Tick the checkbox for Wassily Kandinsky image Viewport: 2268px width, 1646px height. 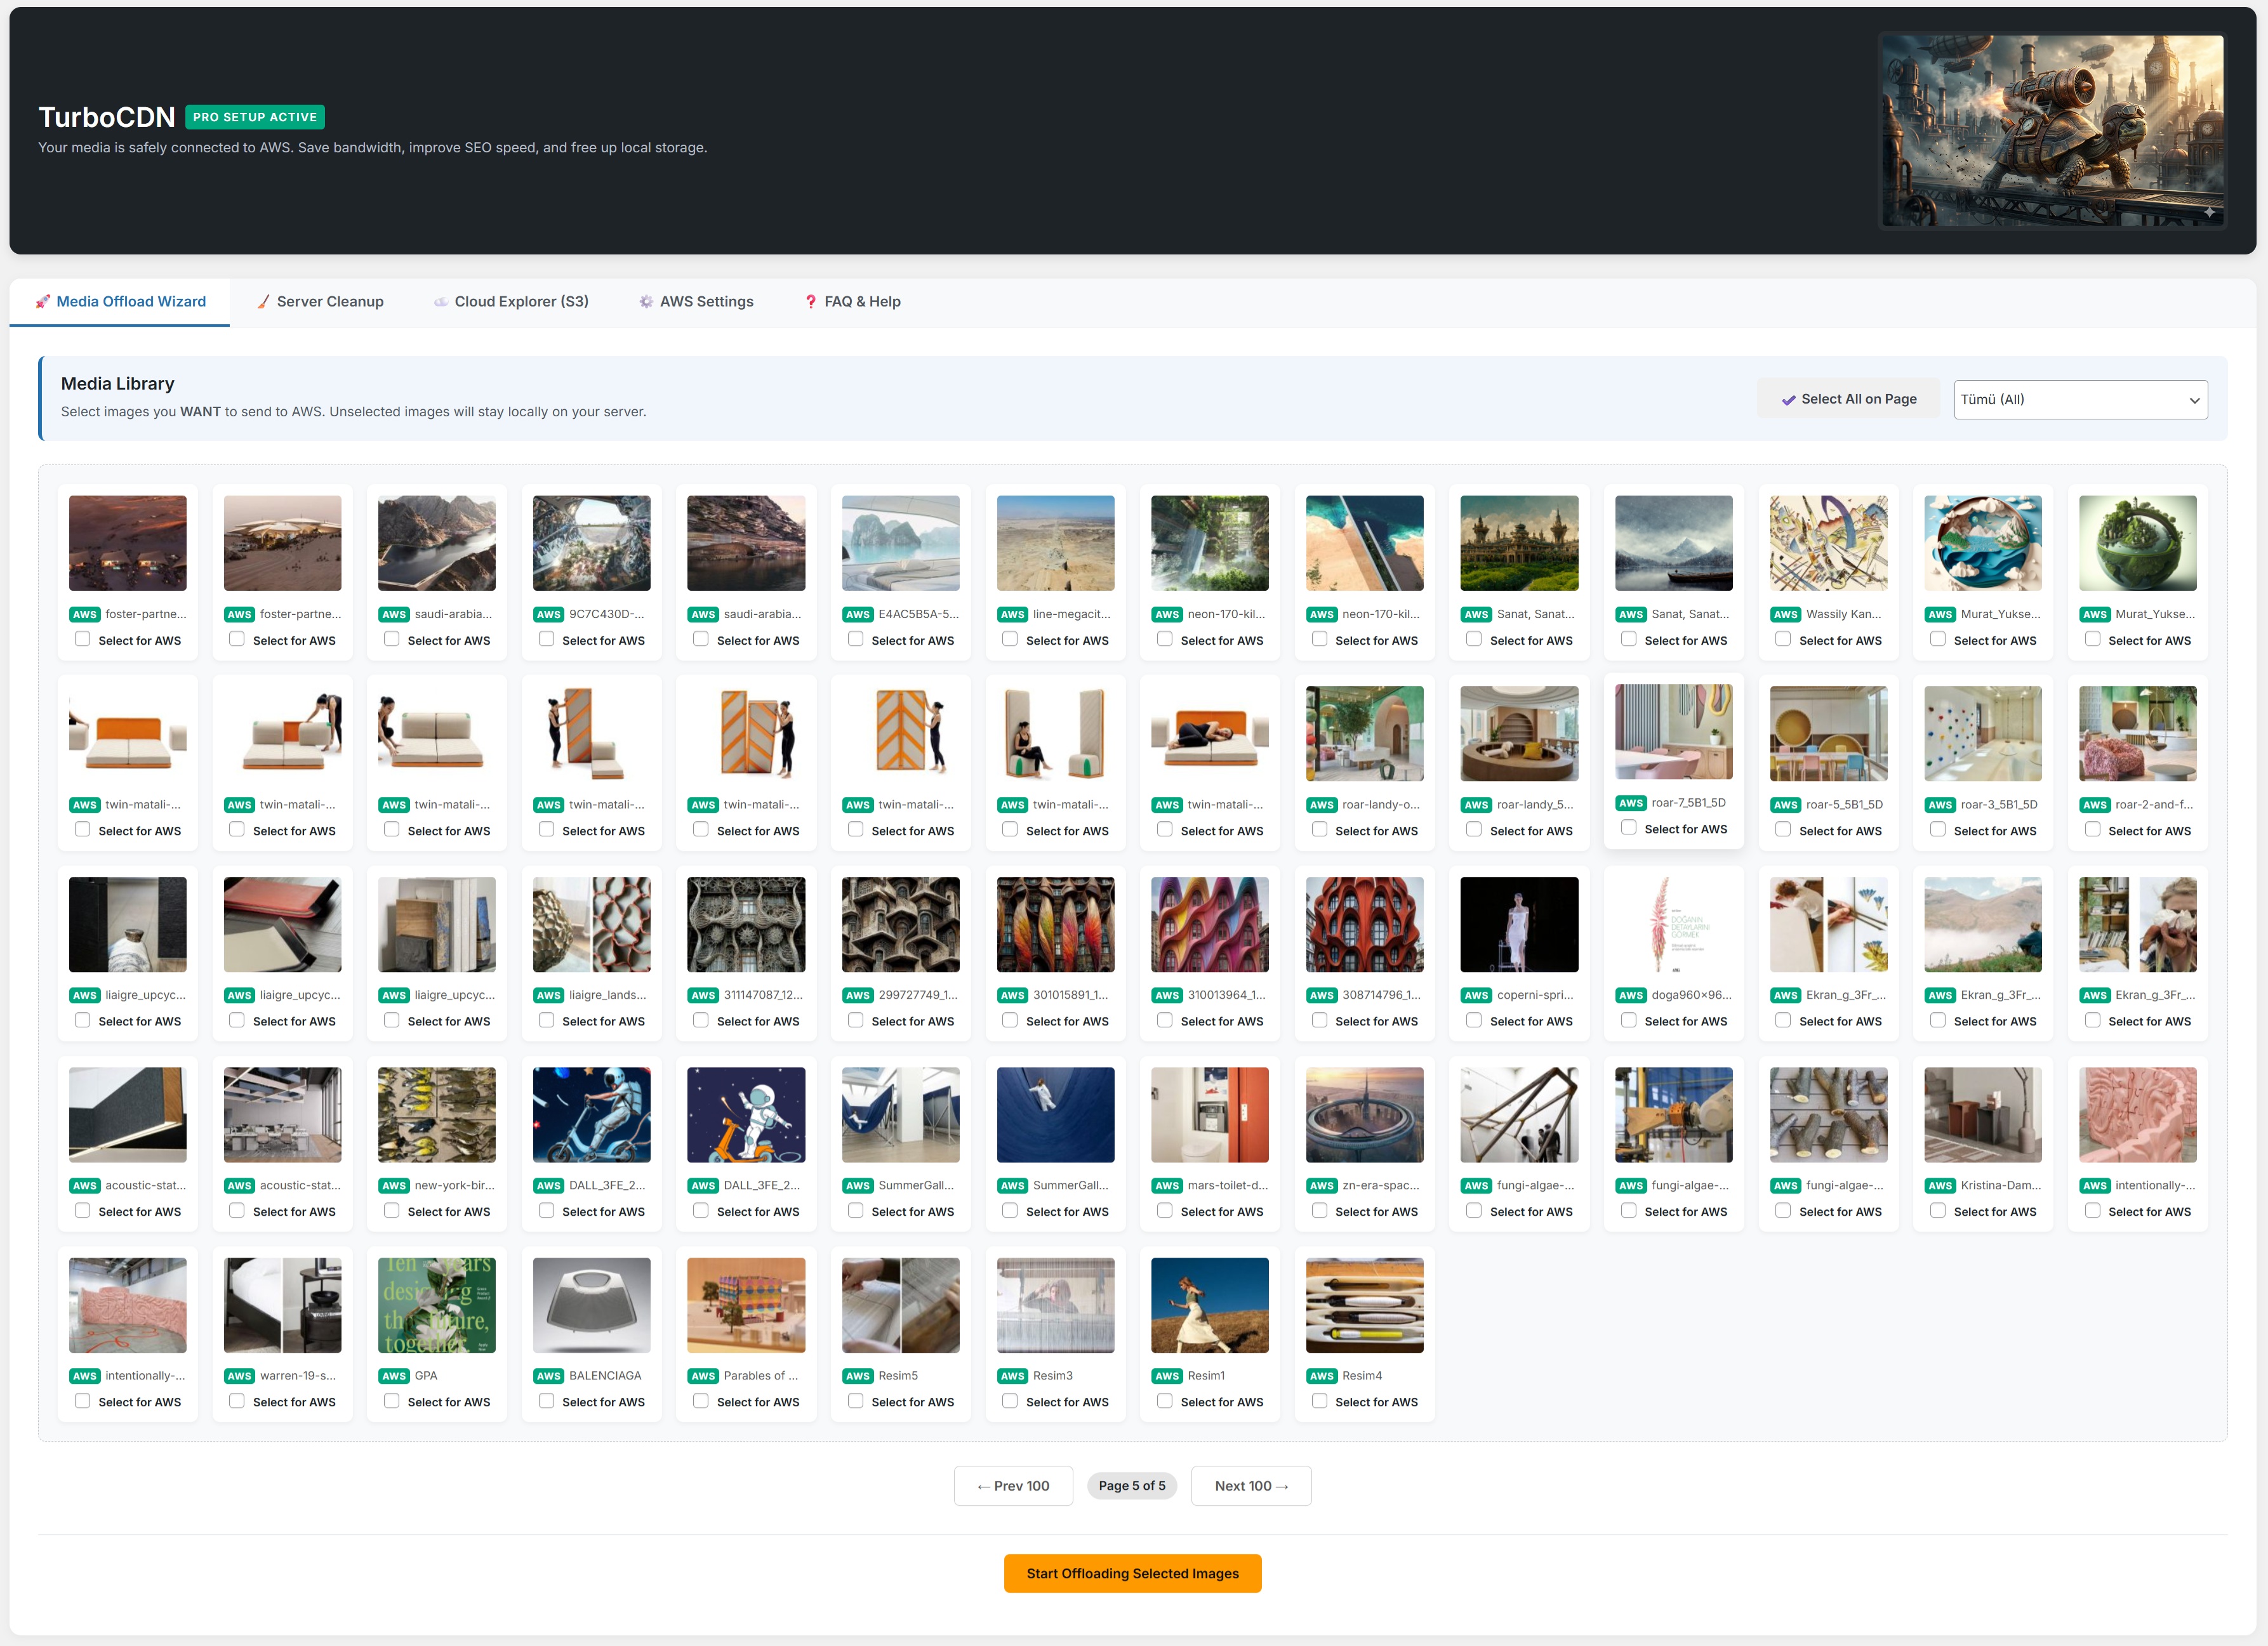pos(1783,640)
